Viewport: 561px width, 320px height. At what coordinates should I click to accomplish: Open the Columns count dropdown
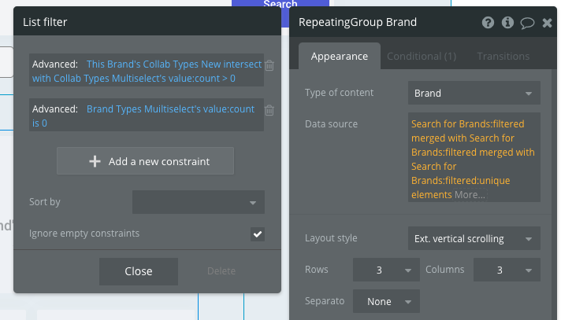(507, 270)
